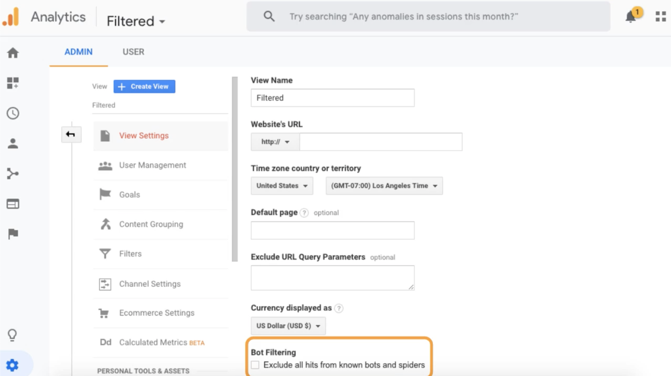
Task: Open Realtime clock icon in sidebar
Action: pos(13,113)
